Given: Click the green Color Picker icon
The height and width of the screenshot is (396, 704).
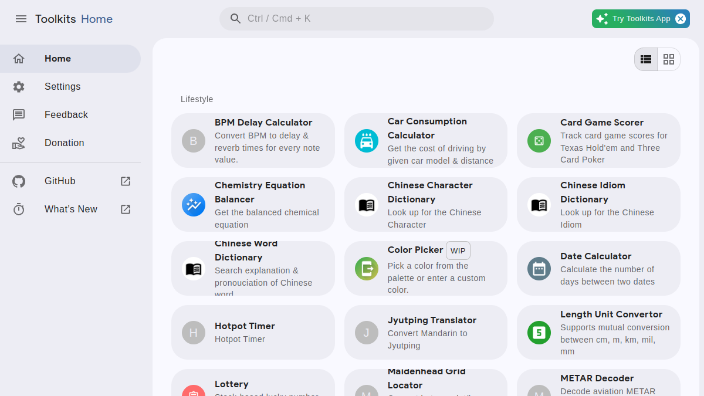Looking at the screenshot, I should (367, 269).
